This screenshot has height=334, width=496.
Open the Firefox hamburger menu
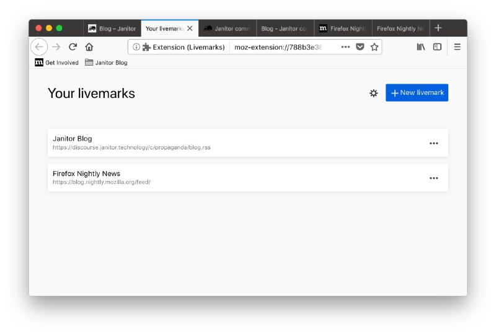click(x=457, y=47)
